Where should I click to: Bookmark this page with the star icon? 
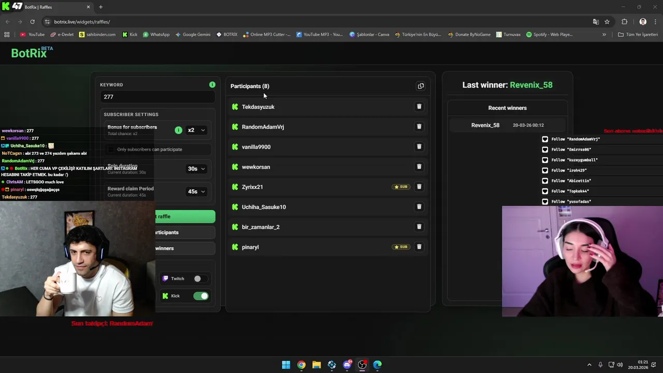tap(607, 22)
